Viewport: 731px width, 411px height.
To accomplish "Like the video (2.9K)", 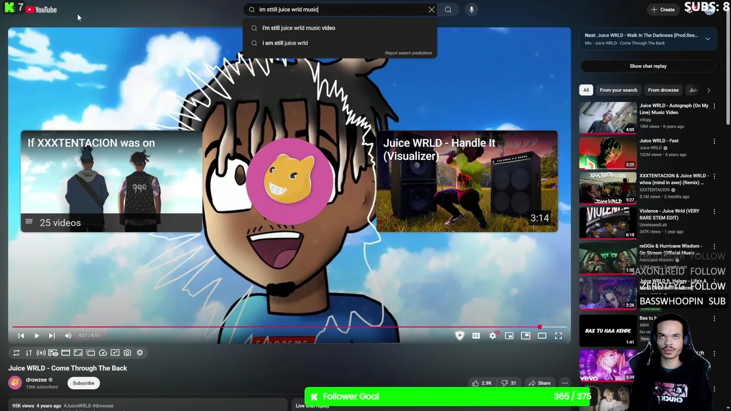I will click(x=482, y=383).
